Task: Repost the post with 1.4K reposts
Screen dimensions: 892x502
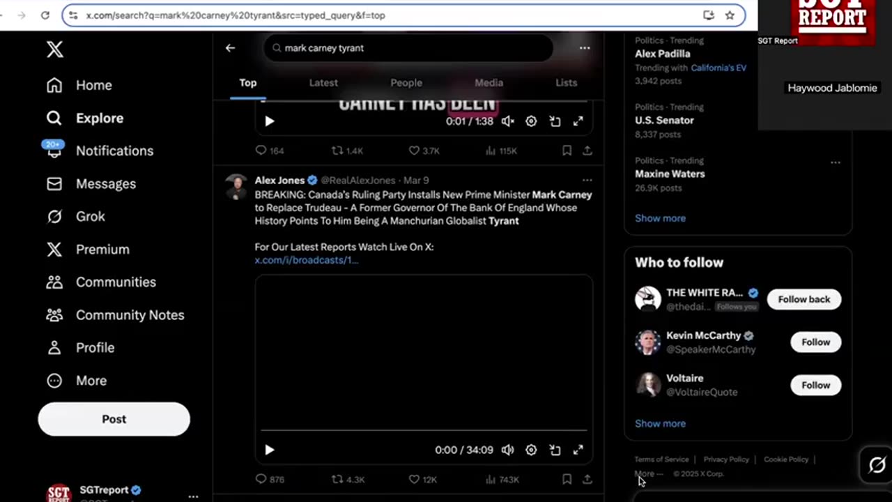Action: 347,151
